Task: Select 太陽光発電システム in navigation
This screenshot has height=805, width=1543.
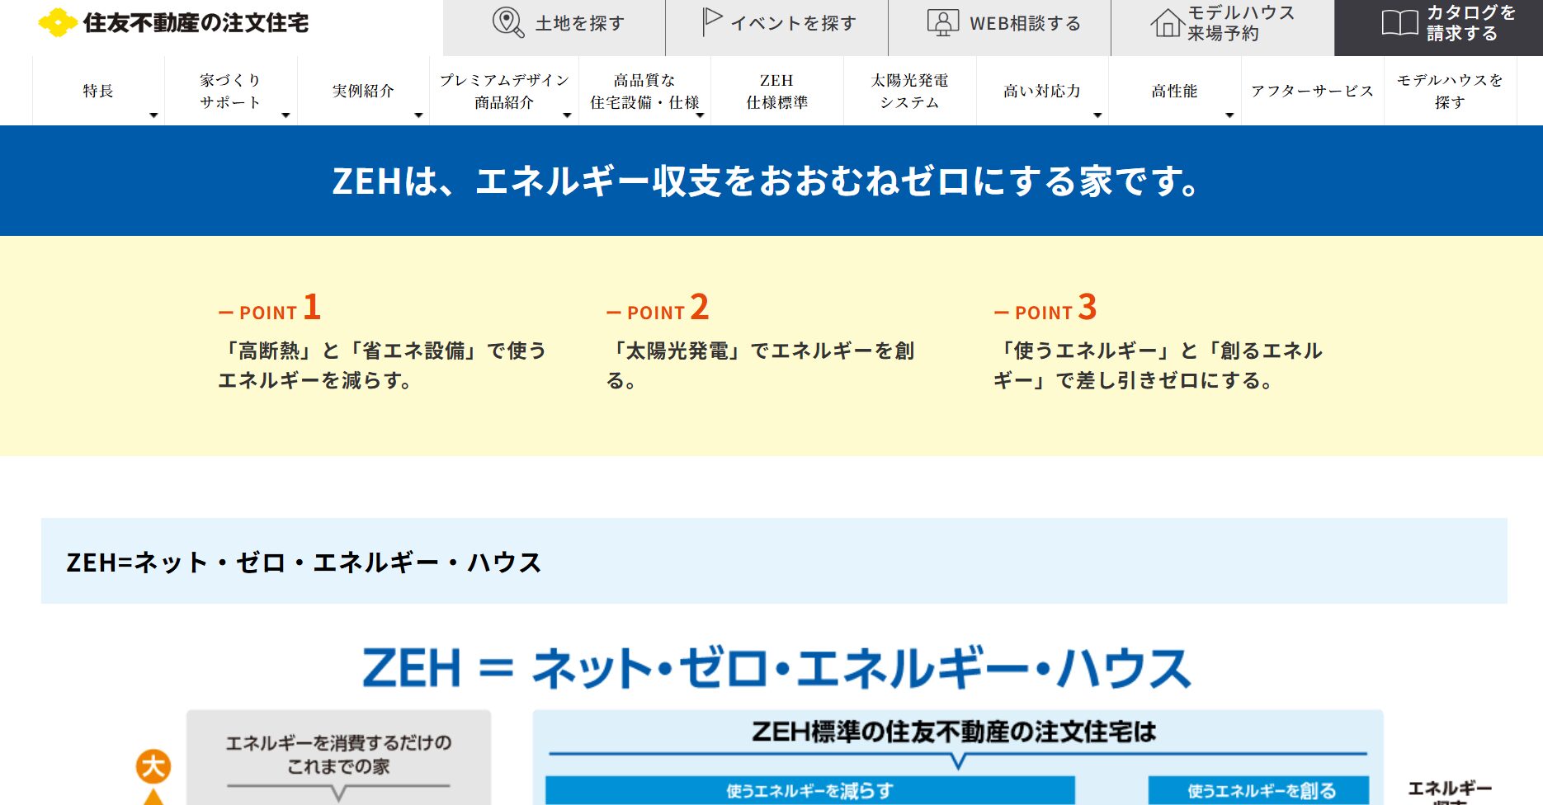Action: click(909, 91)
